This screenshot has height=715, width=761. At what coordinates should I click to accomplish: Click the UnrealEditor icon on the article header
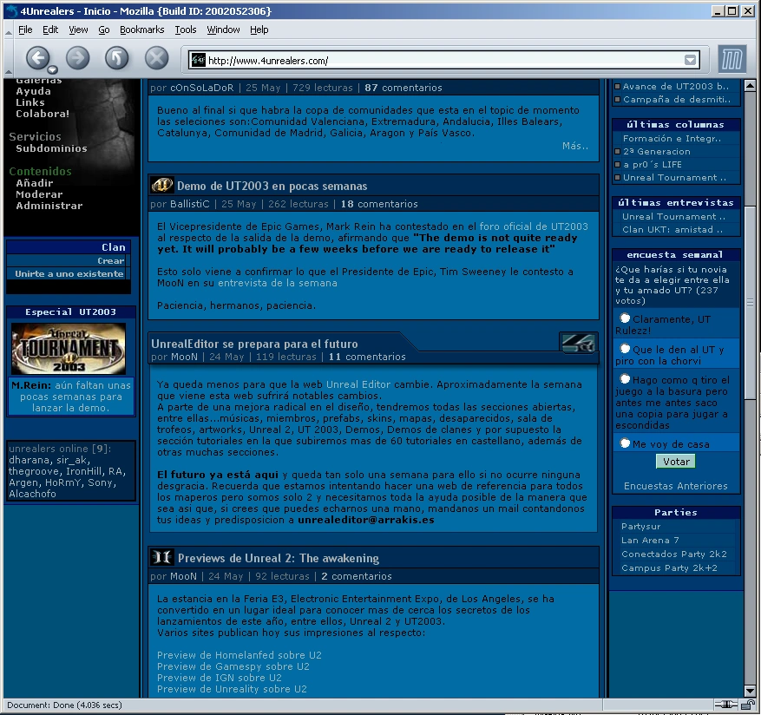point(579,344)
